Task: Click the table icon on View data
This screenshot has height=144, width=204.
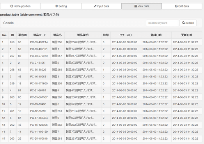Action: point(136,6)
